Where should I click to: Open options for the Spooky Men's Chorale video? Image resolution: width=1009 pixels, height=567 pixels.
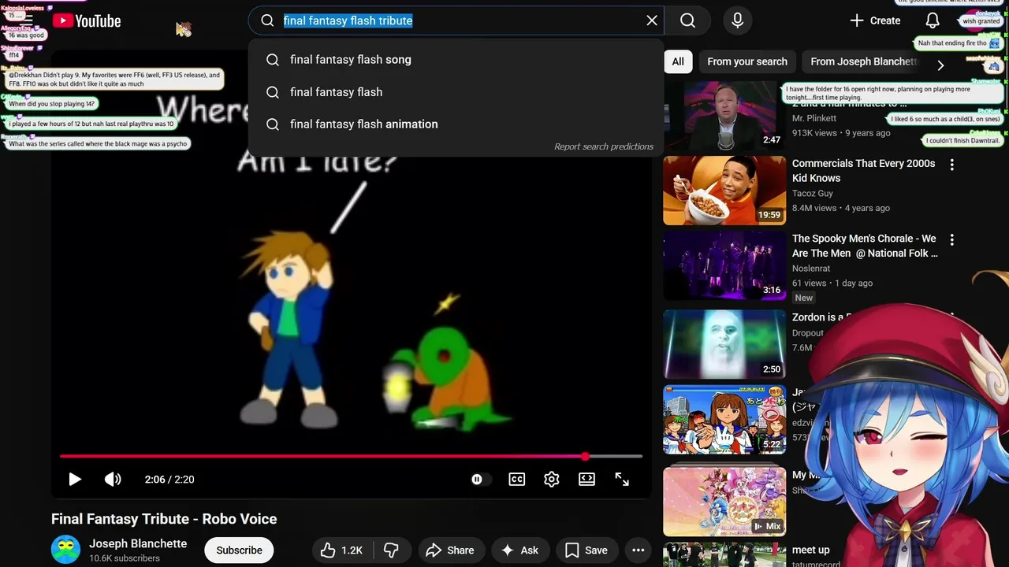[x=951, y=239]
